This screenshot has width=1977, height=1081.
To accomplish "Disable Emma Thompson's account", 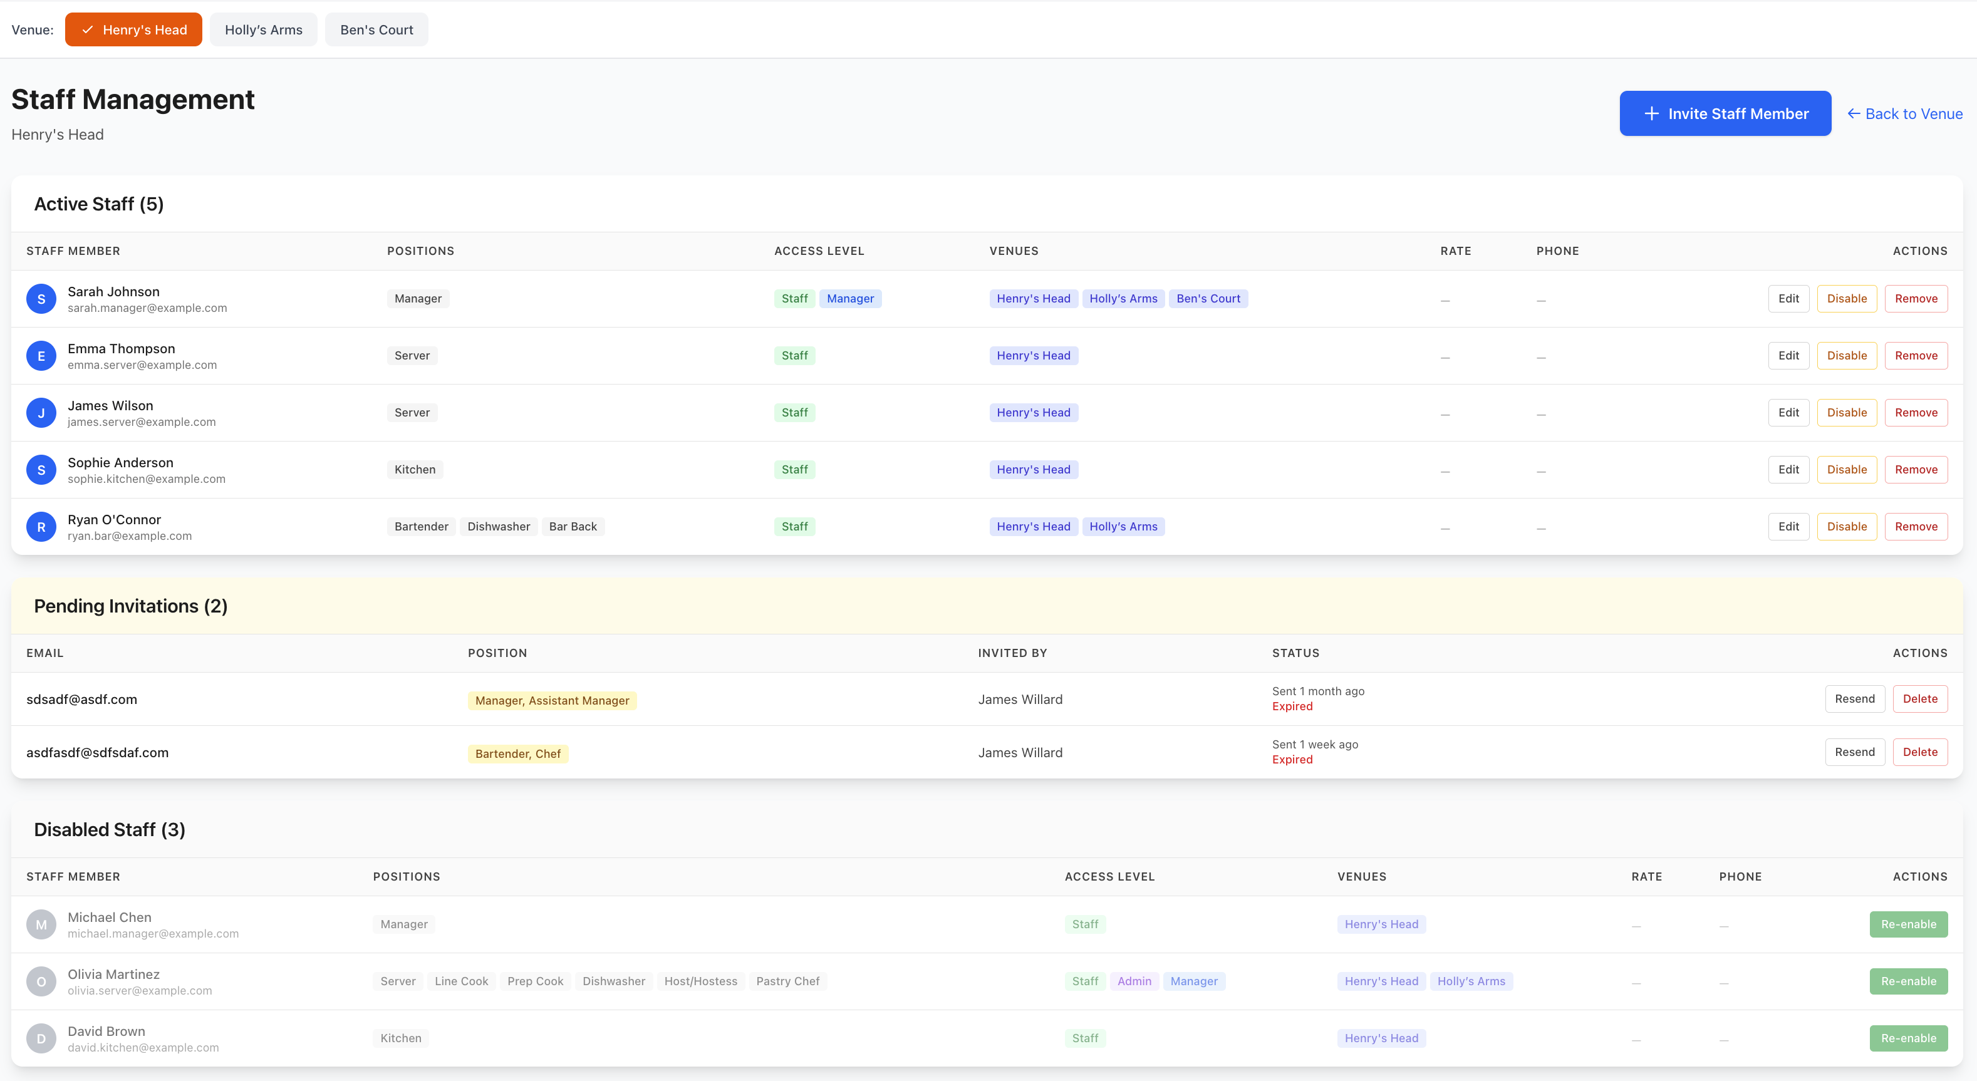I will click(x=1845, y=356).
